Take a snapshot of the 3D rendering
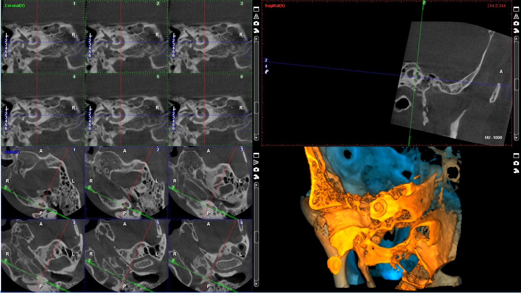Image resolution: width=521 pixels, height=293 pixels. point(516,163)
